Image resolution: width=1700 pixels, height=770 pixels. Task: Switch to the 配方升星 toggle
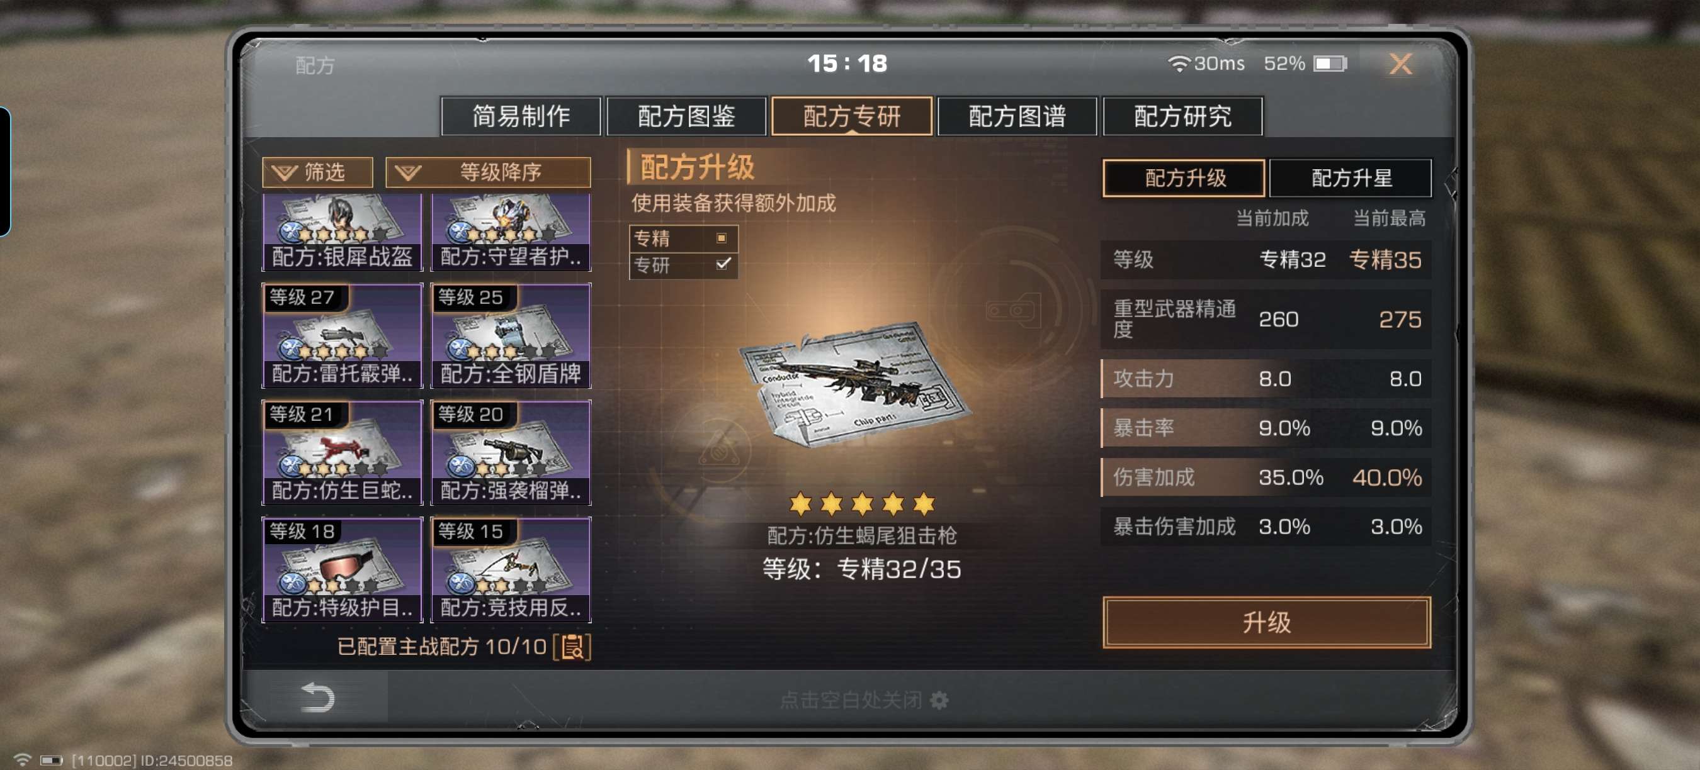pos(1350,178)
